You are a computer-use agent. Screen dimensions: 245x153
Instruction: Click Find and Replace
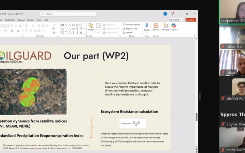tap(131, 24)
